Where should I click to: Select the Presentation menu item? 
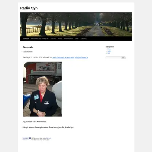point(68,39)
